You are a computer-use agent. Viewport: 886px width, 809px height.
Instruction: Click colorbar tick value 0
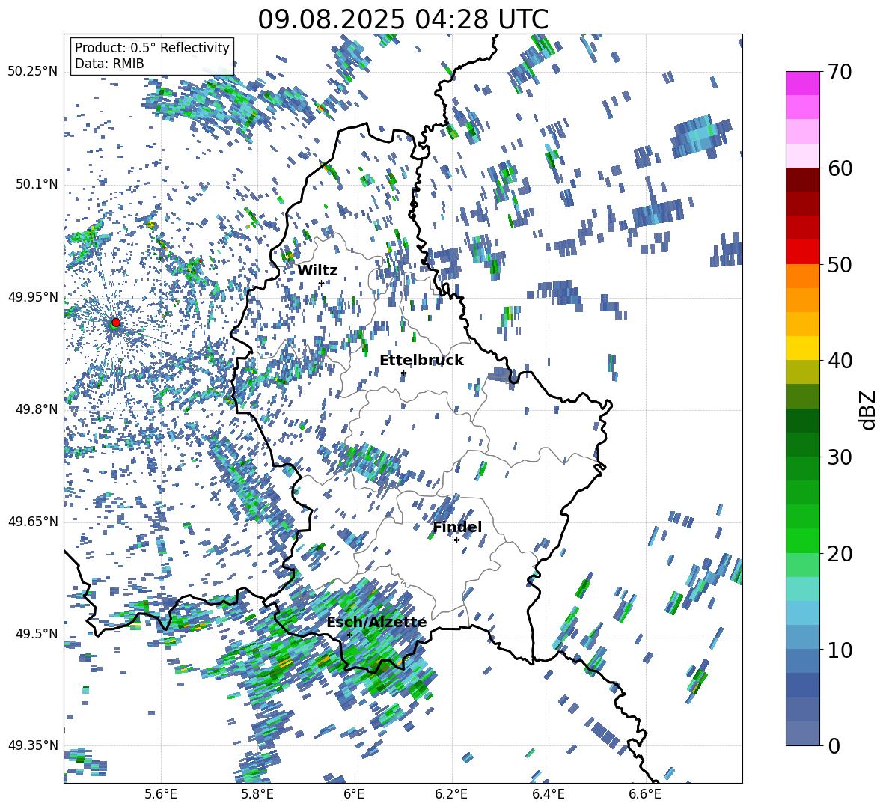[834, 745]
